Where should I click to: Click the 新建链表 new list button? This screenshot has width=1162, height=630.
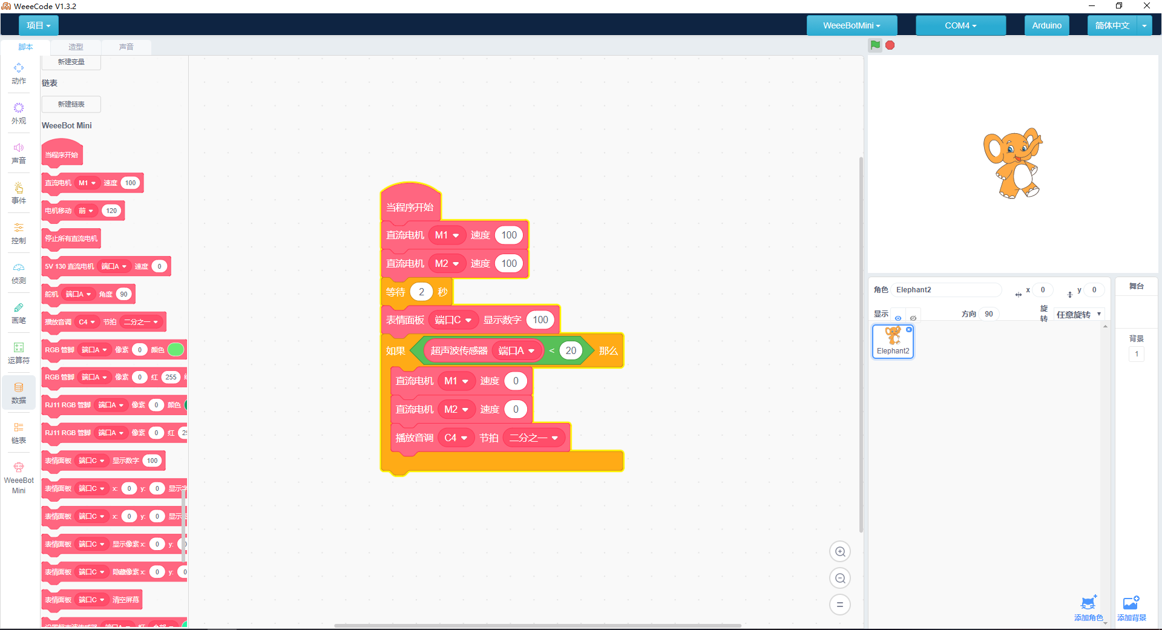71,104
